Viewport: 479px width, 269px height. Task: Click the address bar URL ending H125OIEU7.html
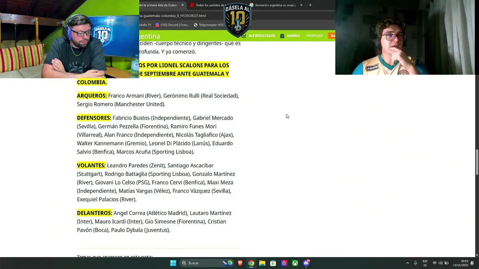173,16
